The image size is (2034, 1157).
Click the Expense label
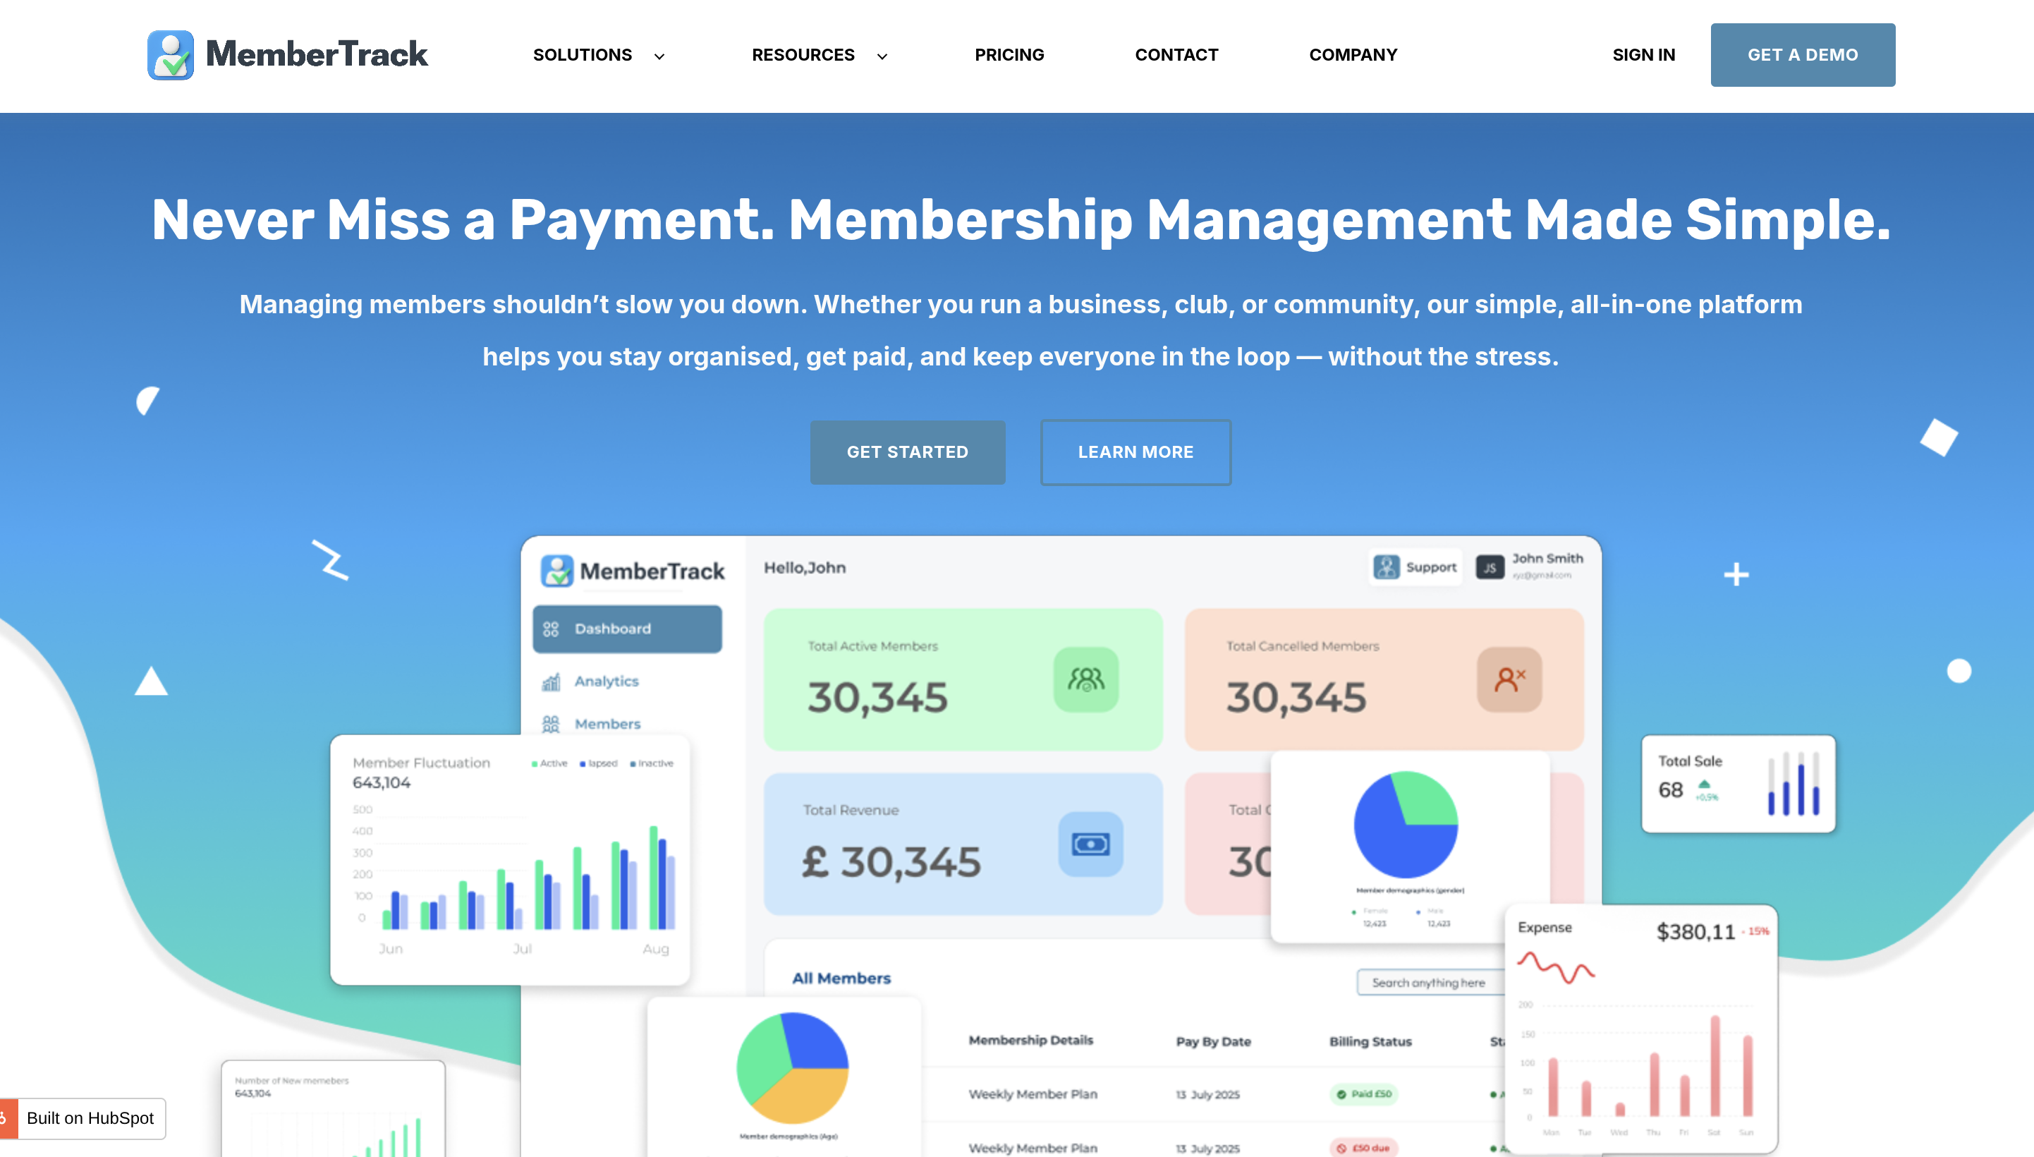pyautogui.click(x=1544, y=927)
